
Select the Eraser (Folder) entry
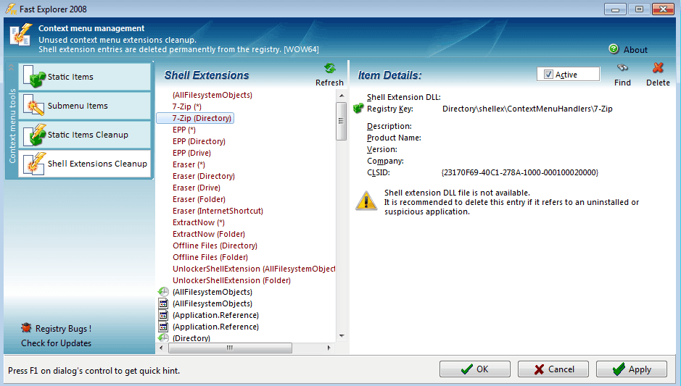point(199,199)
